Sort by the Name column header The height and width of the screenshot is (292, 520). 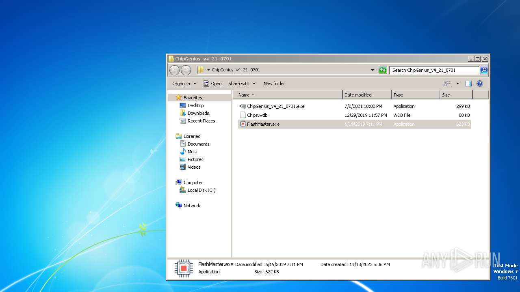288,95
